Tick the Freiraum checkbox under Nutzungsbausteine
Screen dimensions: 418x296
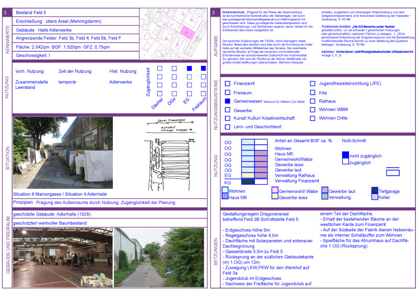click(x=227, y=93)
